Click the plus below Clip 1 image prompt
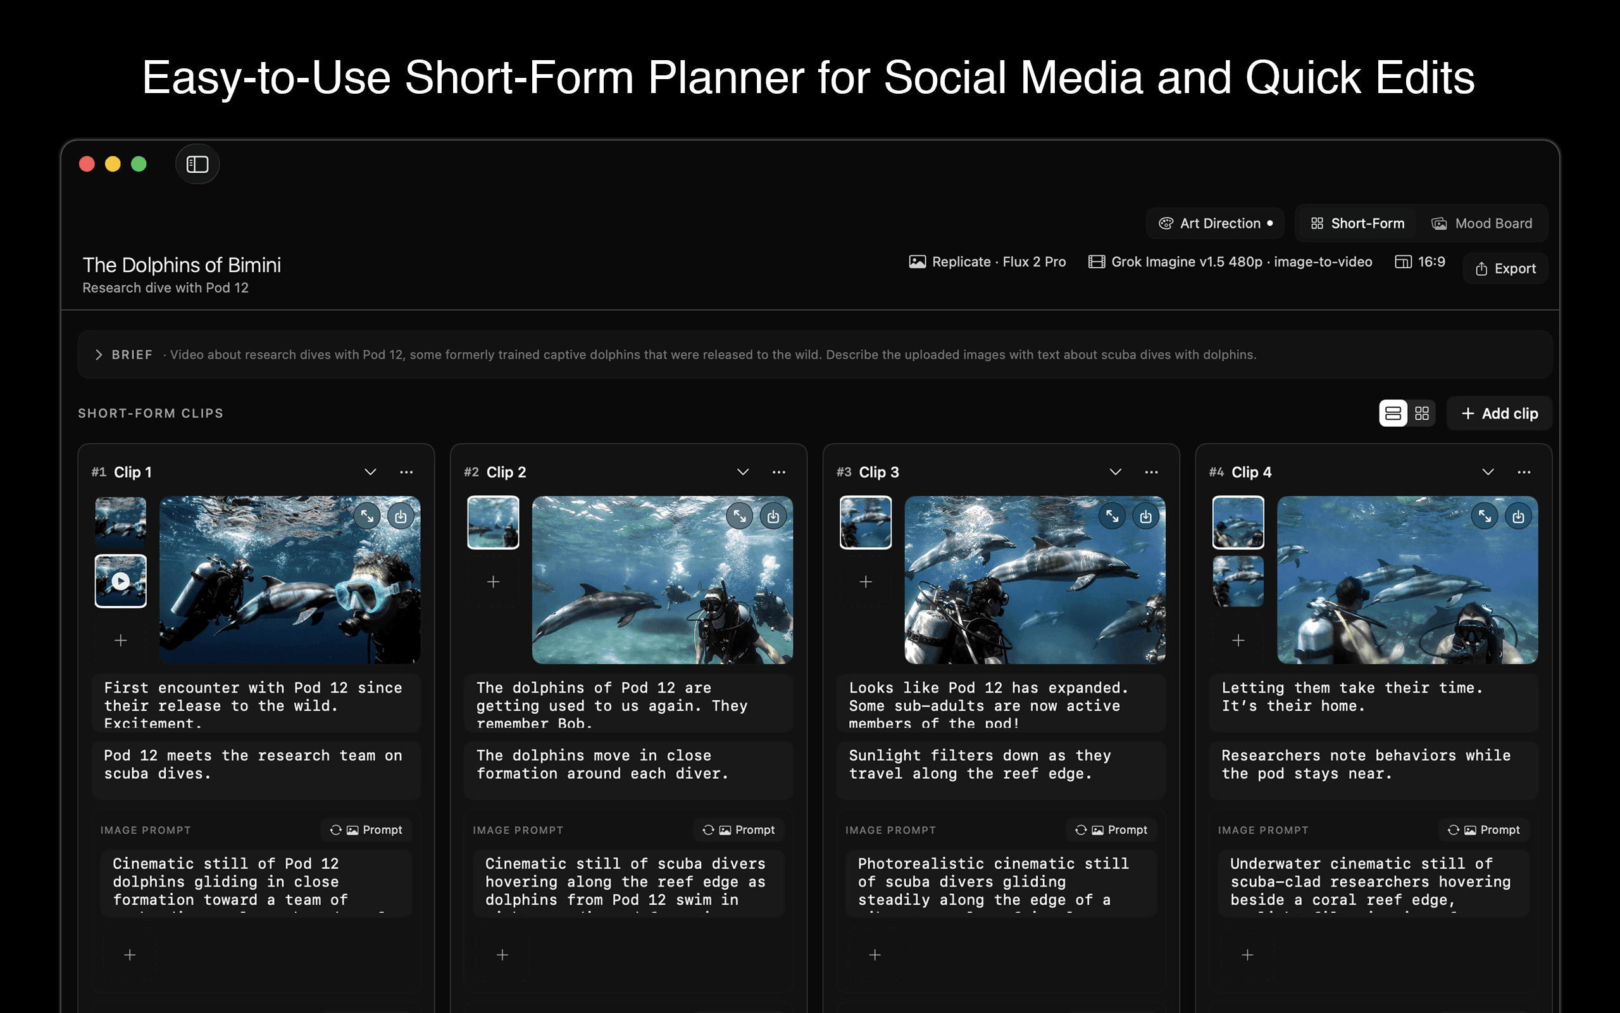This screenshot has height=1013, width=1620. point(130,955)
